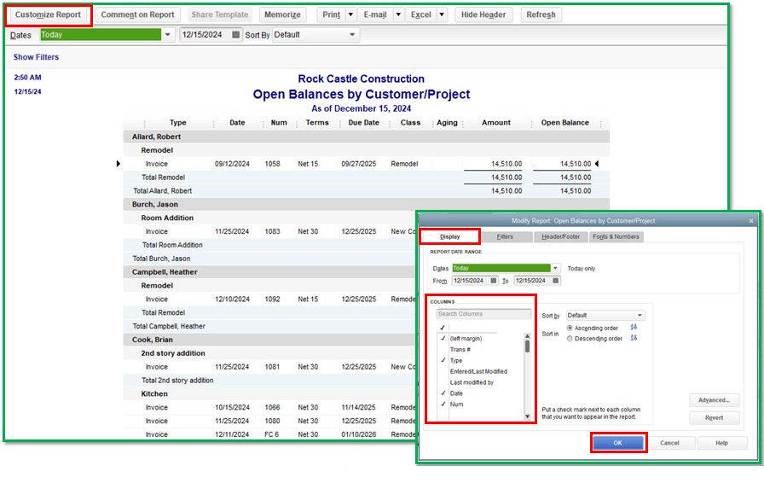The width and height of the screenshot is (764, 483).
Task: Click Comment on Report button
Action: tap(137, 15)
